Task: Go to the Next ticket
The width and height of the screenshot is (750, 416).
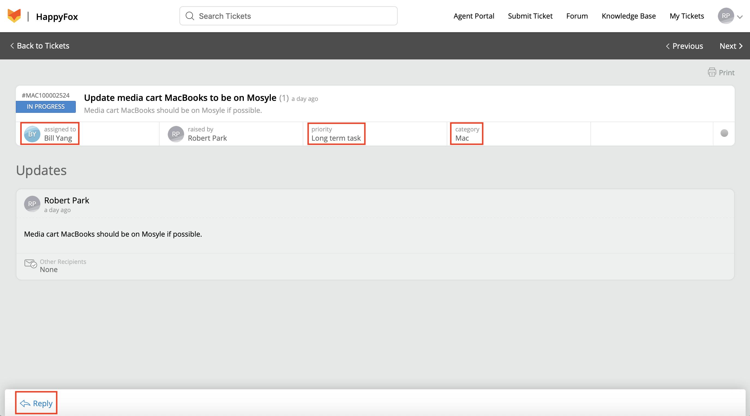Action: click(x=731, y=46)
